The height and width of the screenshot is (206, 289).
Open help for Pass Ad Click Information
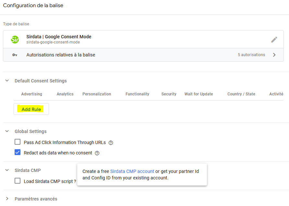pos(111,143)
